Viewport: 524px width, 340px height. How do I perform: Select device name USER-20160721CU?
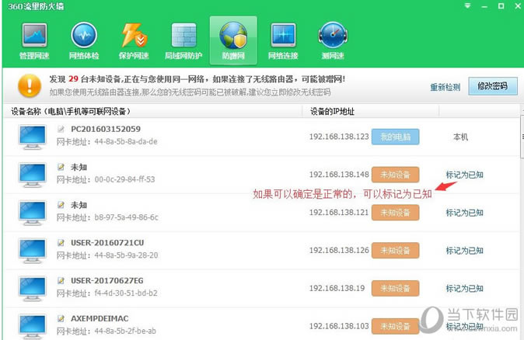coord(107,242)
